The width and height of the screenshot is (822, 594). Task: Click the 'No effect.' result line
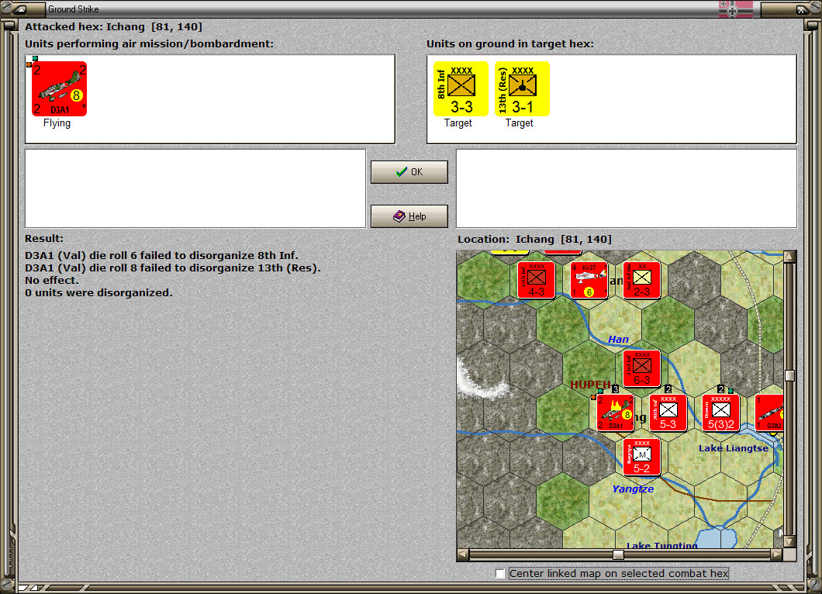pos(51,281)
